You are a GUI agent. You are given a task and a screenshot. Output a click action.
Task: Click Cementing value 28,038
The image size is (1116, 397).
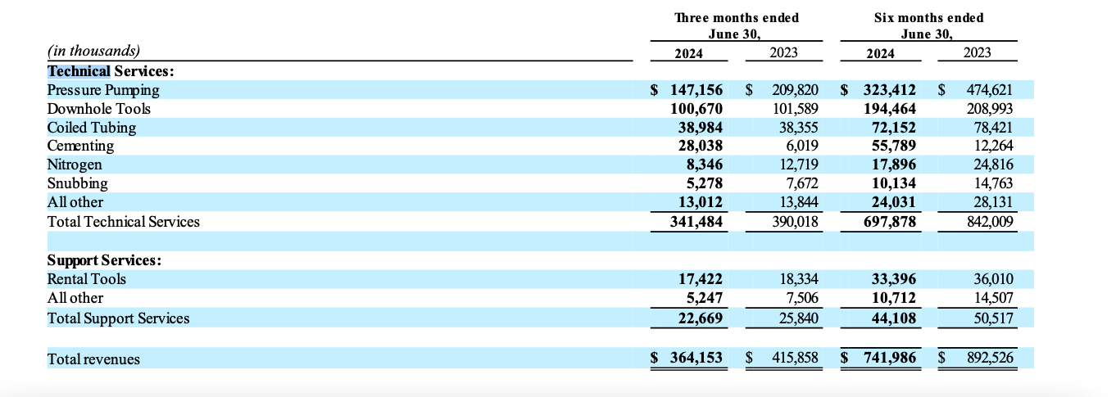coord(701,146)
